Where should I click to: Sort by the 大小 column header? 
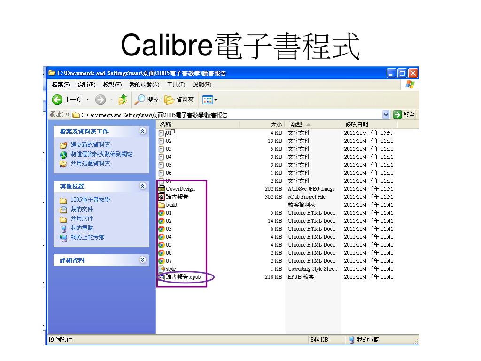point(261,124)
